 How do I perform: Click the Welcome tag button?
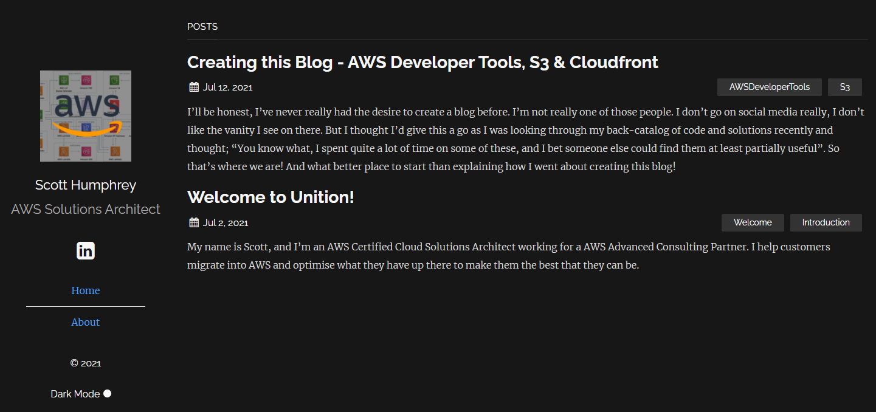point(753,222)
